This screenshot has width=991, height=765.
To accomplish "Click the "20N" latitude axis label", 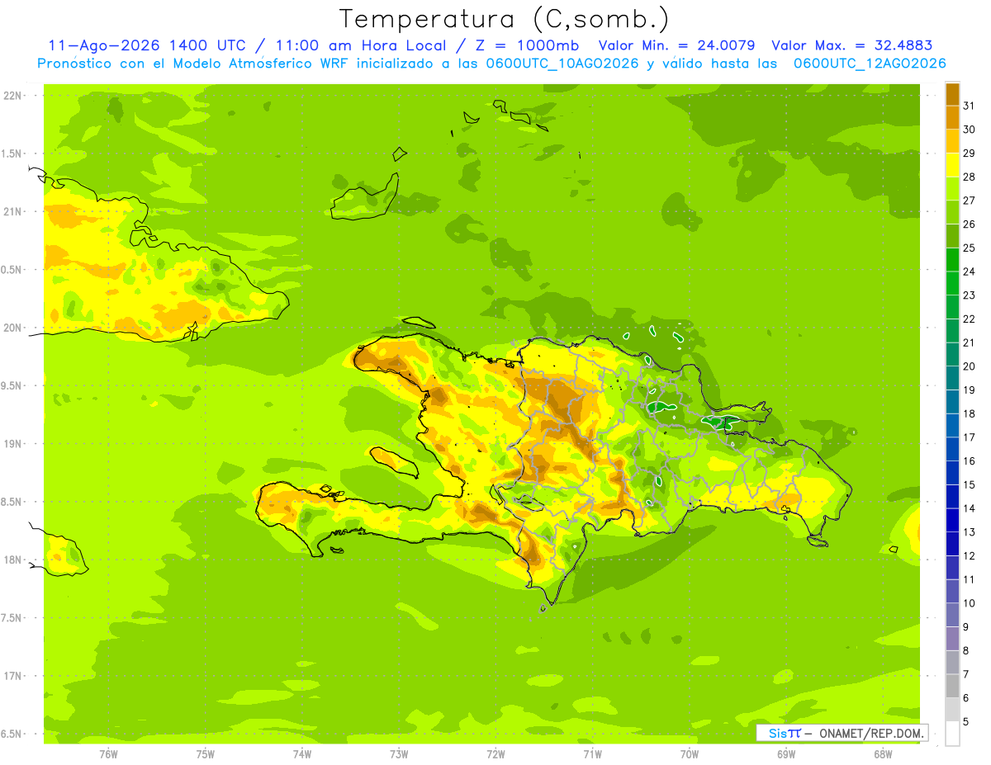I will pyautogui.click(x=13, y=328).
